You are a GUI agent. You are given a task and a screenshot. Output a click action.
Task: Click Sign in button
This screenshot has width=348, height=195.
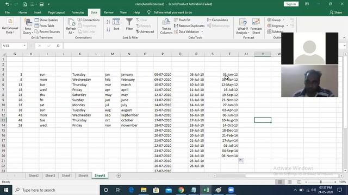[291, 4]
